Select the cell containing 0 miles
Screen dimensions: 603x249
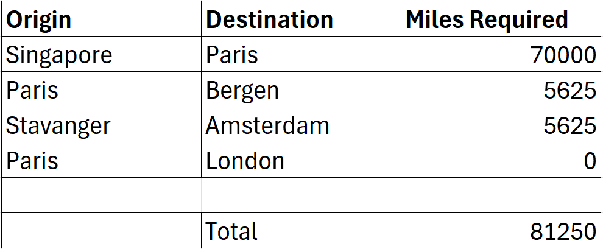[501, 161]
